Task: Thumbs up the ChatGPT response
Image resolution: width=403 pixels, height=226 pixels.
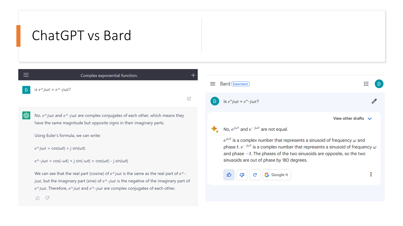Action: 38,198
